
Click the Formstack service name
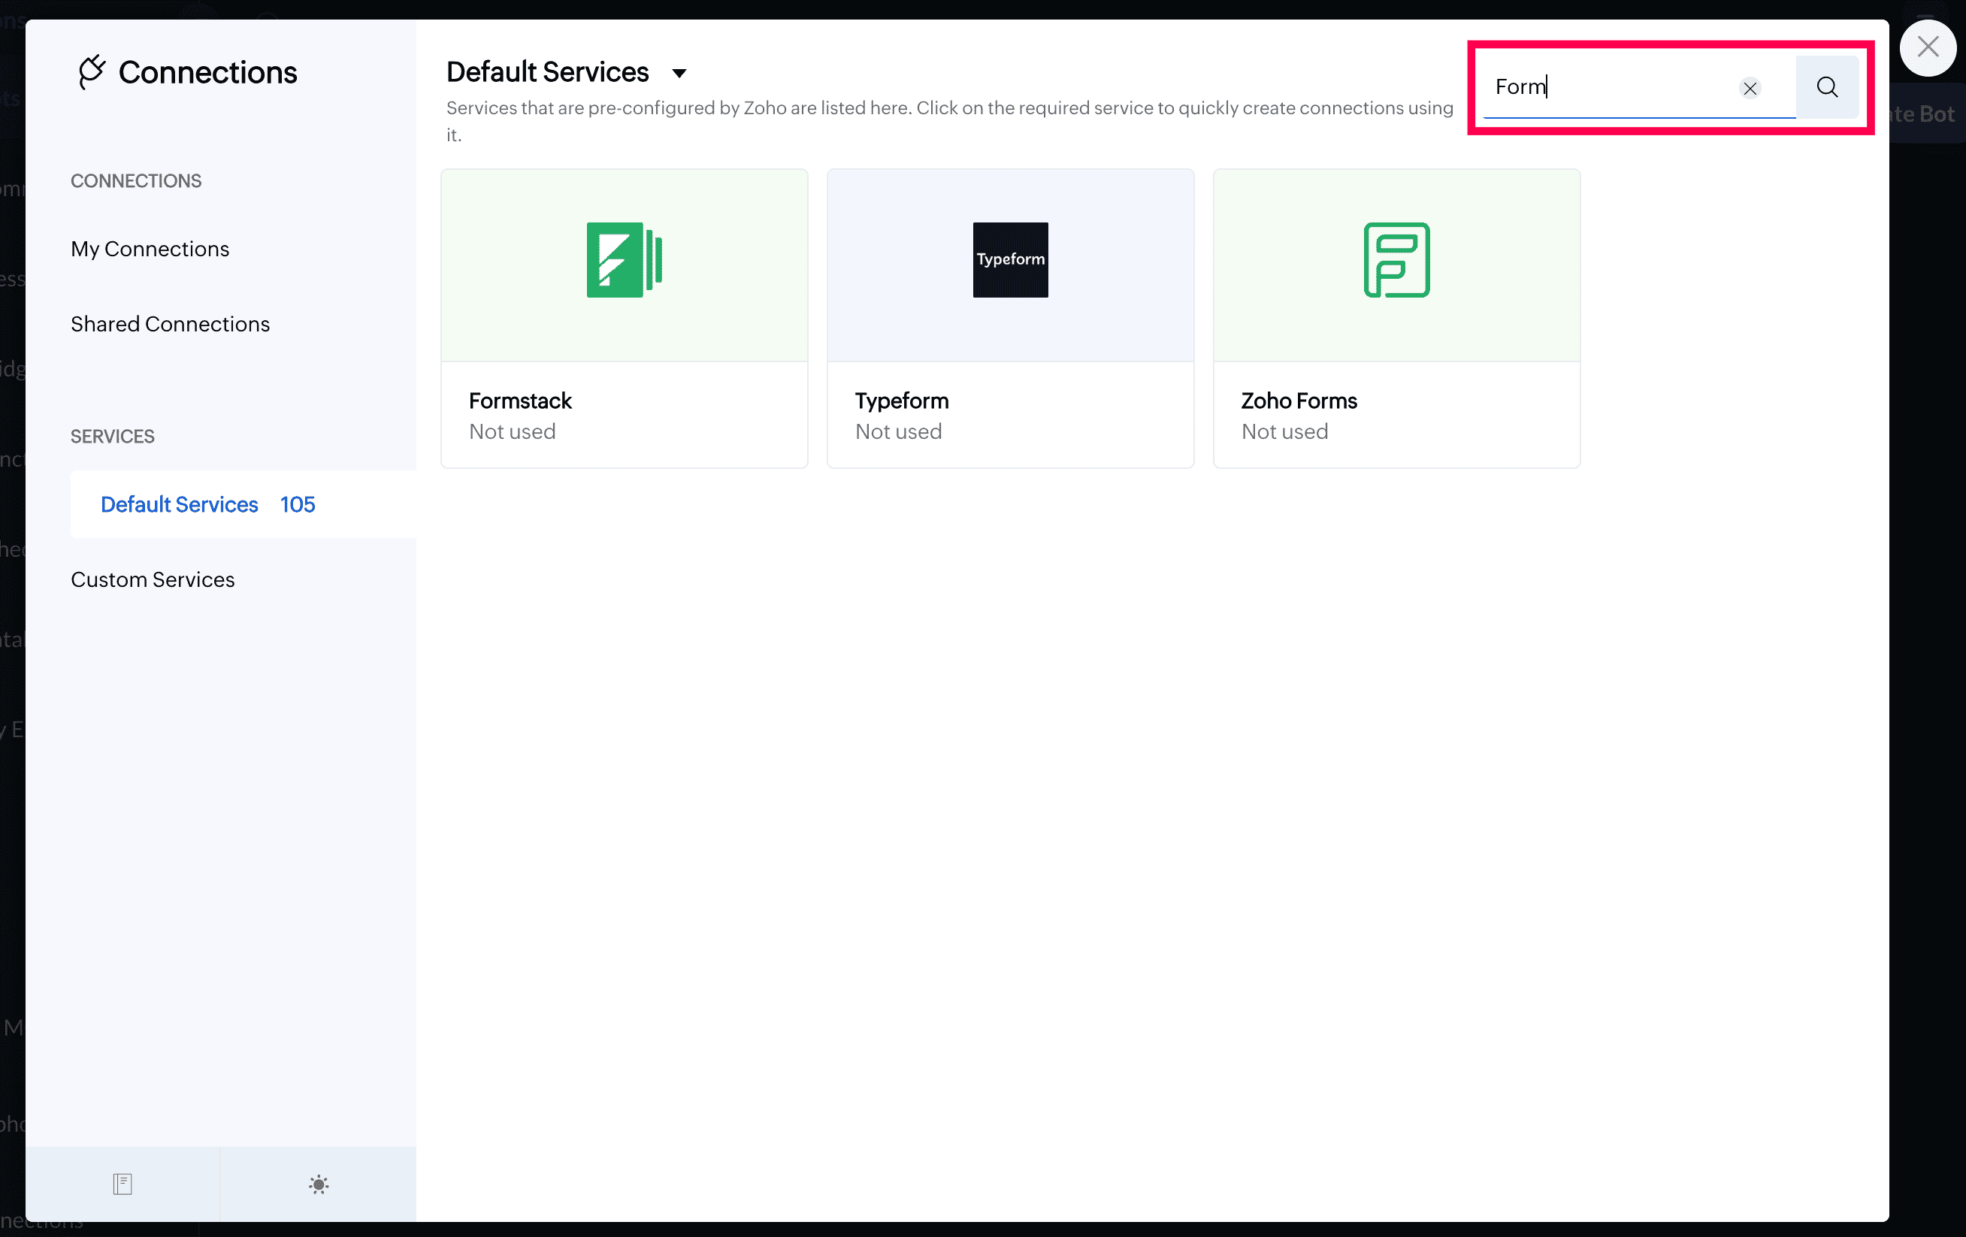pyautogui.click(x=520, y=400)
